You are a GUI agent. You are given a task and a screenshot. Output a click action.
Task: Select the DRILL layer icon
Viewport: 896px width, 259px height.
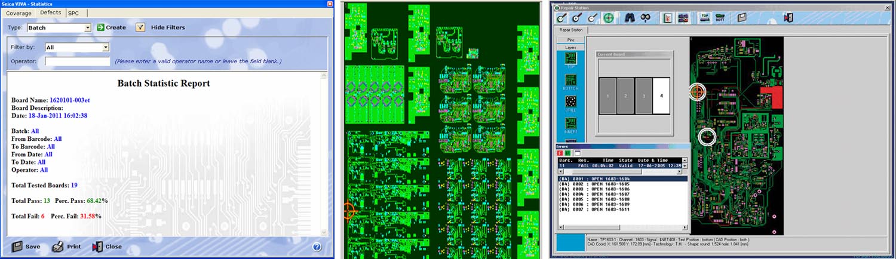pos(570,102)
